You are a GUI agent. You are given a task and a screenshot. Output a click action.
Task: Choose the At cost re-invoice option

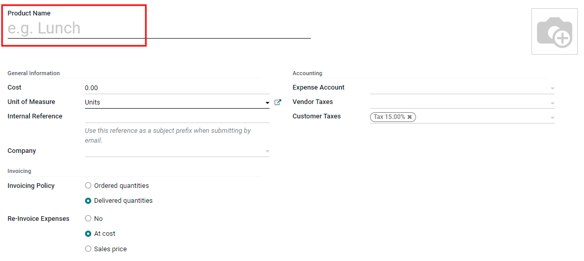pos(88,234)
